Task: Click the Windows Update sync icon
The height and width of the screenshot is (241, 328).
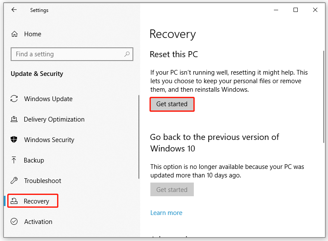Action: point(14,99)
